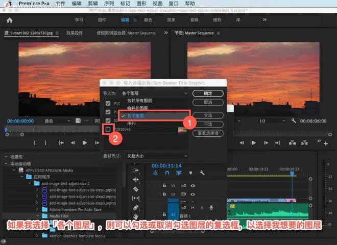Check the P1010045 layer checkbox
The width and height of the screenshot is (337, 245).
[108, 129]
